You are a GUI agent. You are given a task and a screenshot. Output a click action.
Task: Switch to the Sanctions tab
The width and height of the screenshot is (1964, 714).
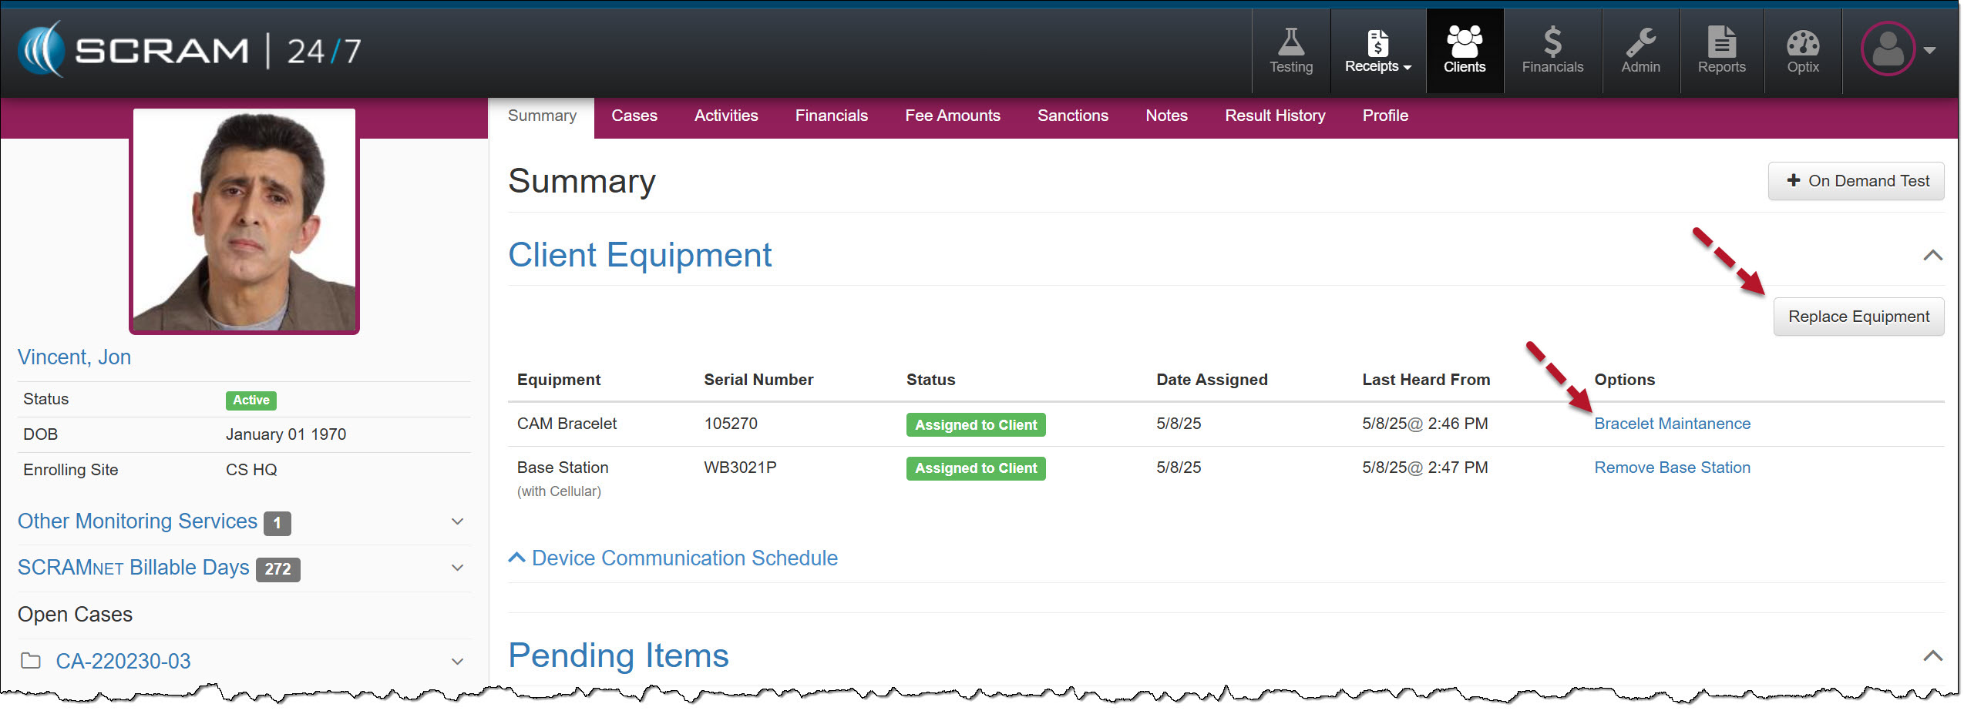click(1072, 116)
